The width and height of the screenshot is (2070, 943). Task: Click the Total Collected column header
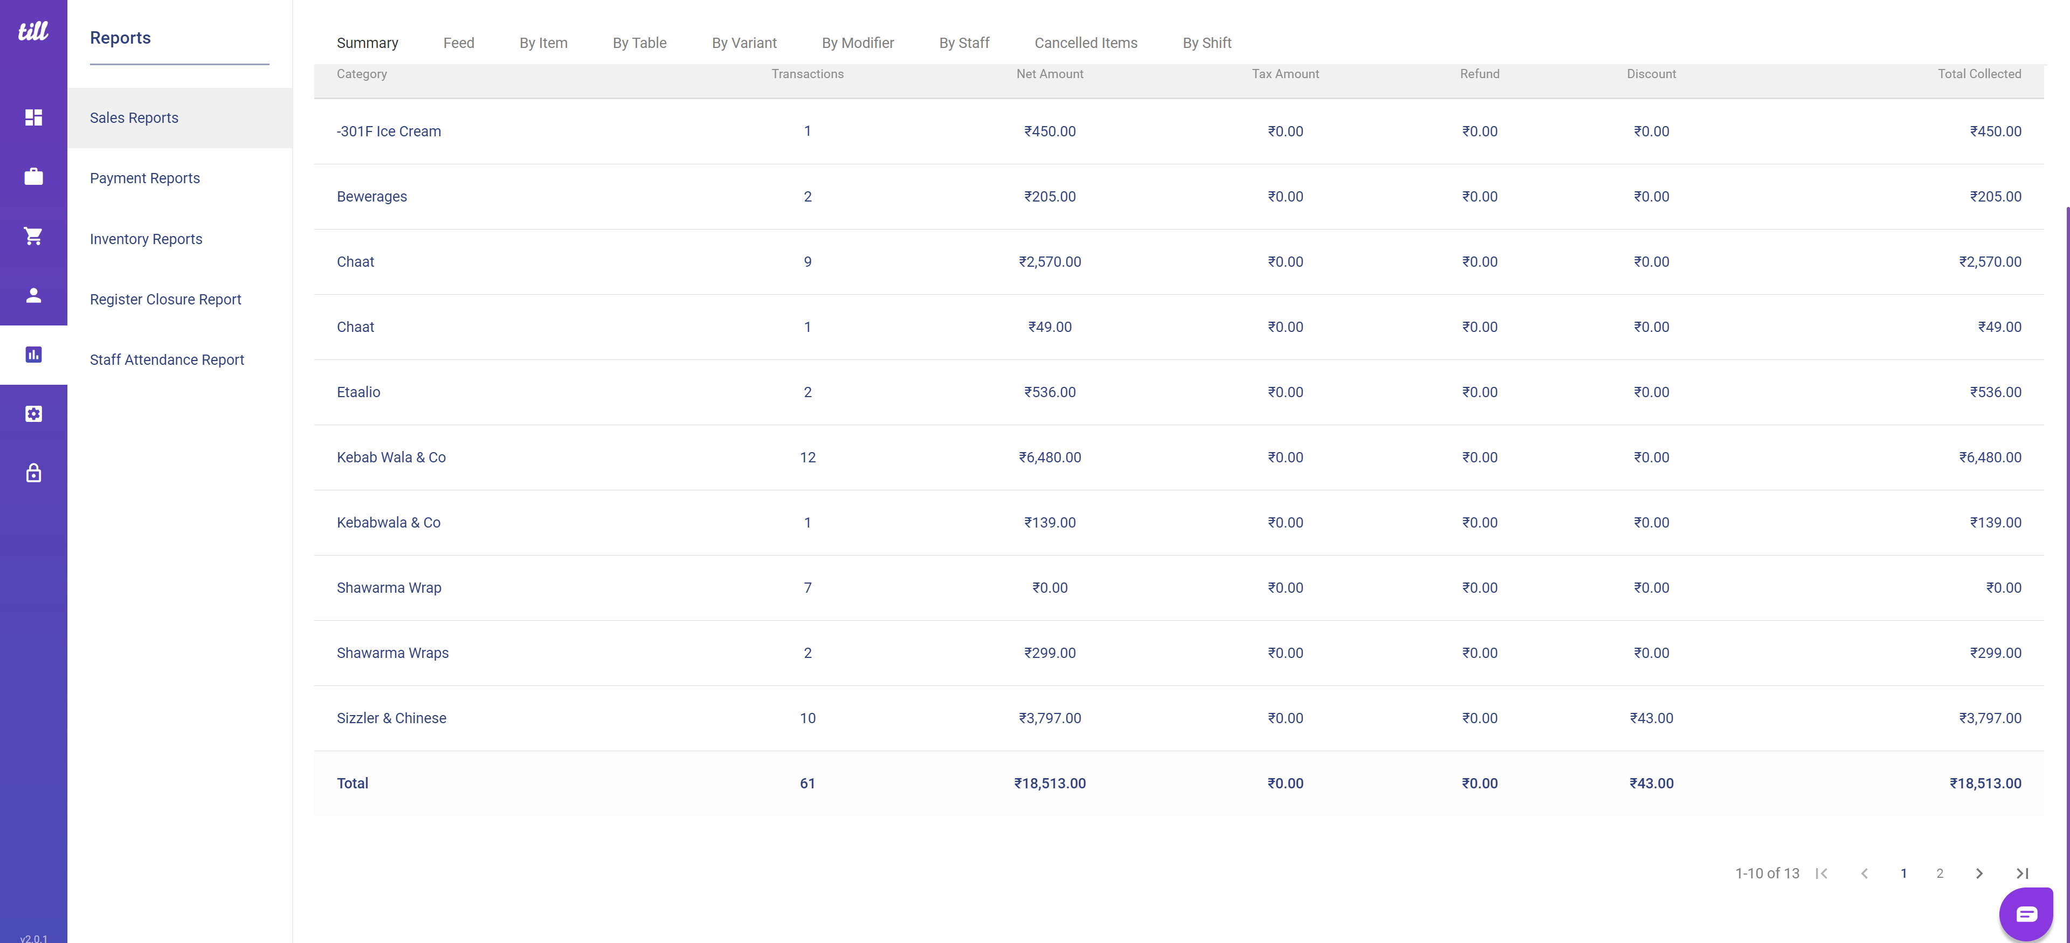click(x=1979, y=74)
